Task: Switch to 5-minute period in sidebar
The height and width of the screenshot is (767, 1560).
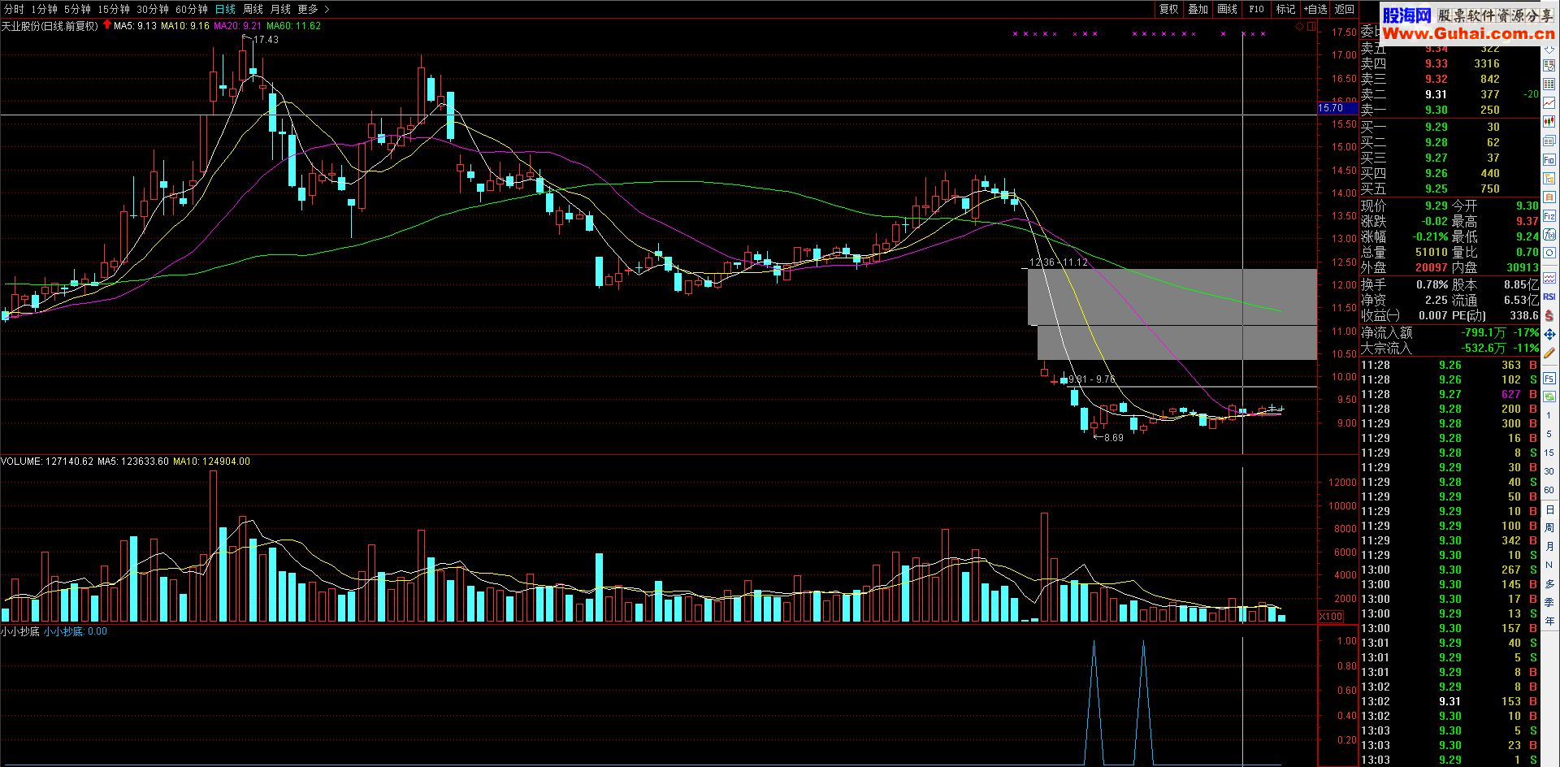Action: click(1549, 434)
